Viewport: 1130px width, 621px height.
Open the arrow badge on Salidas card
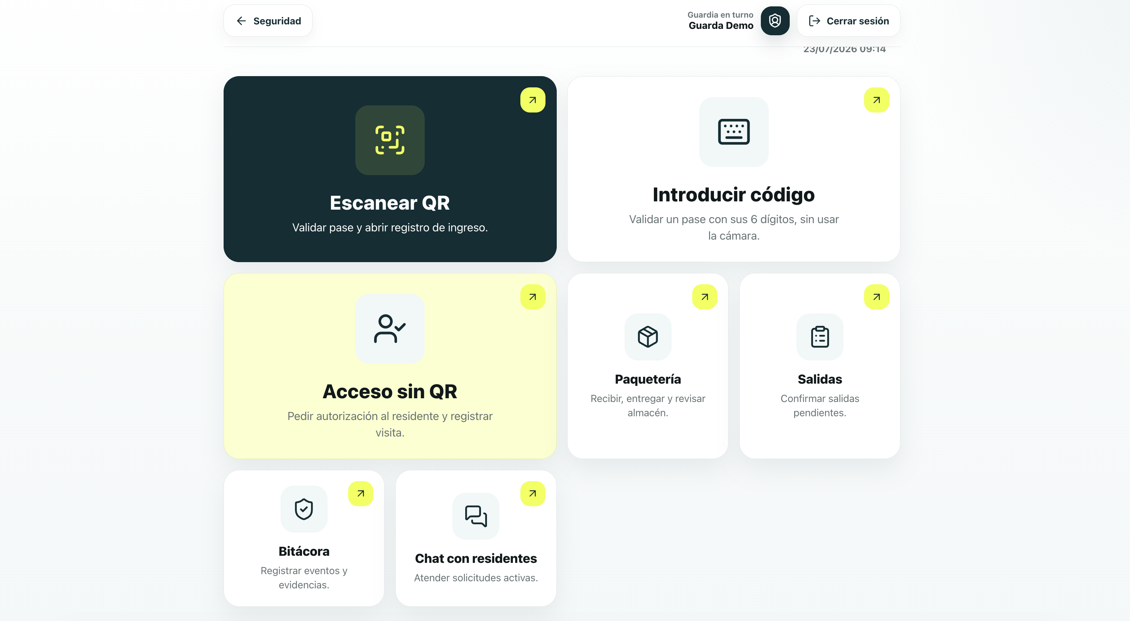coord(876,297)
